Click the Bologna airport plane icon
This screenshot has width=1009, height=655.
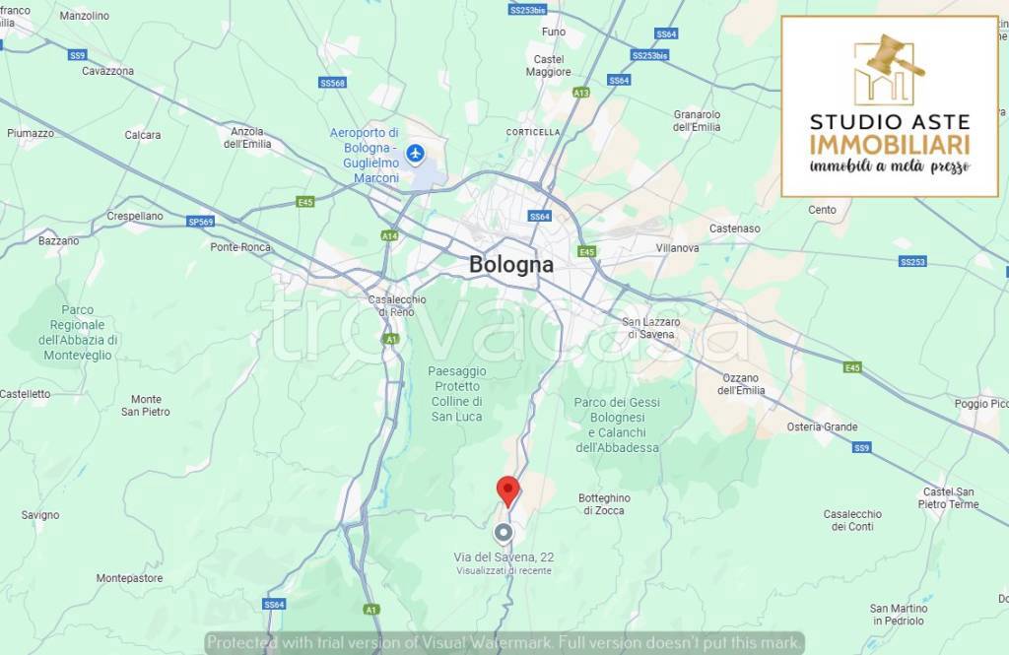pos(416,155)
